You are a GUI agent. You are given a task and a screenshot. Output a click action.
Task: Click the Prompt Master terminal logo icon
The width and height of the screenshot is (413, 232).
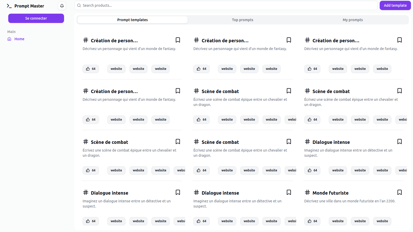(x=9, y=6)
